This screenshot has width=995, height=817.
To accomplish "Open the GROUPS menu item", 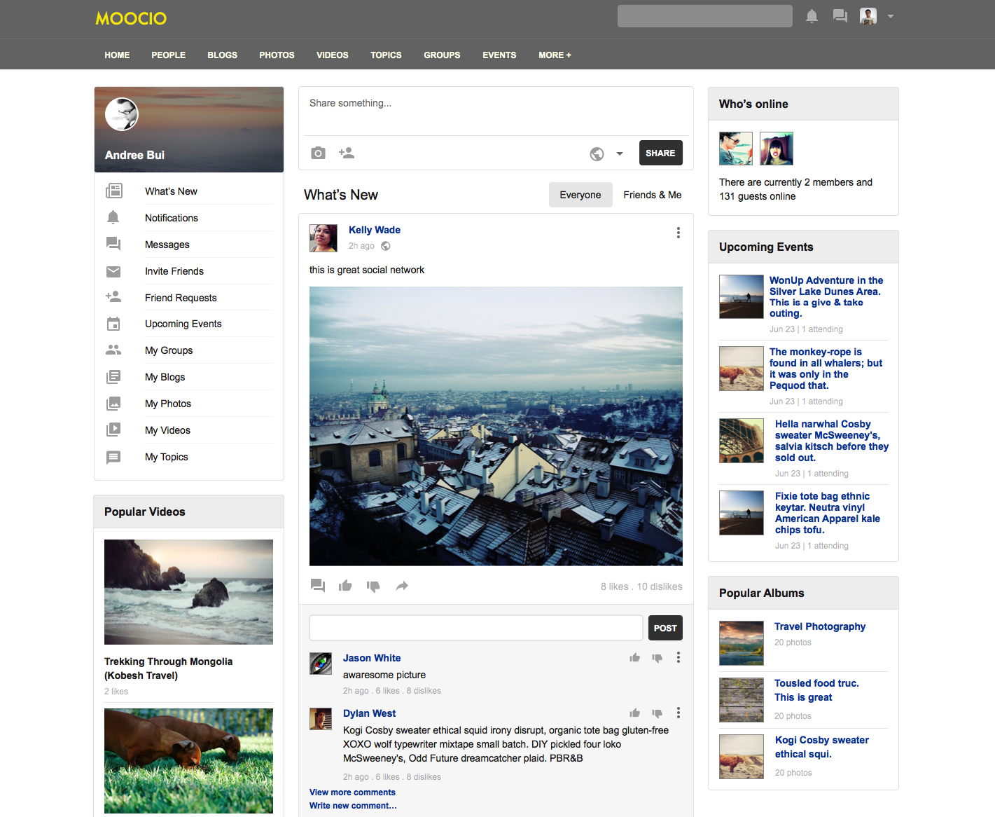I will (x=442, y=55).
